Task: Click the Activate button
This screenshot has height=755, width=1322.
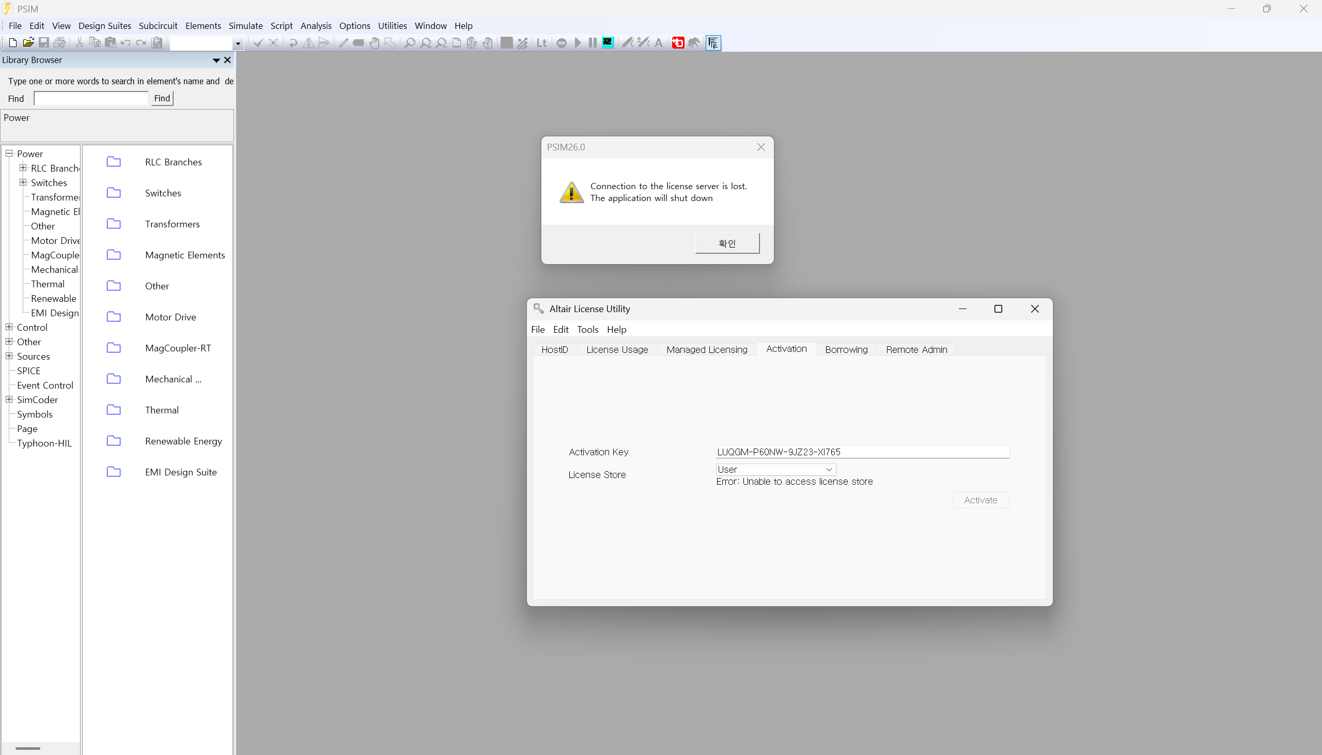Action: (x=981, y=500)
